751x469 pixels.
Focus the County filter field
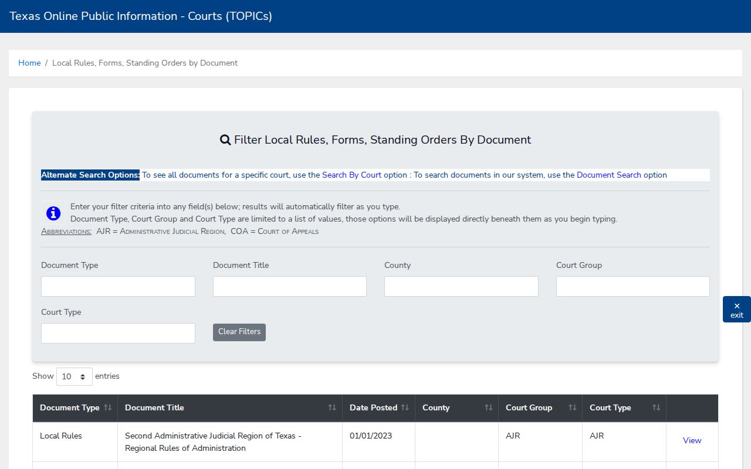(x=461, y=286)
